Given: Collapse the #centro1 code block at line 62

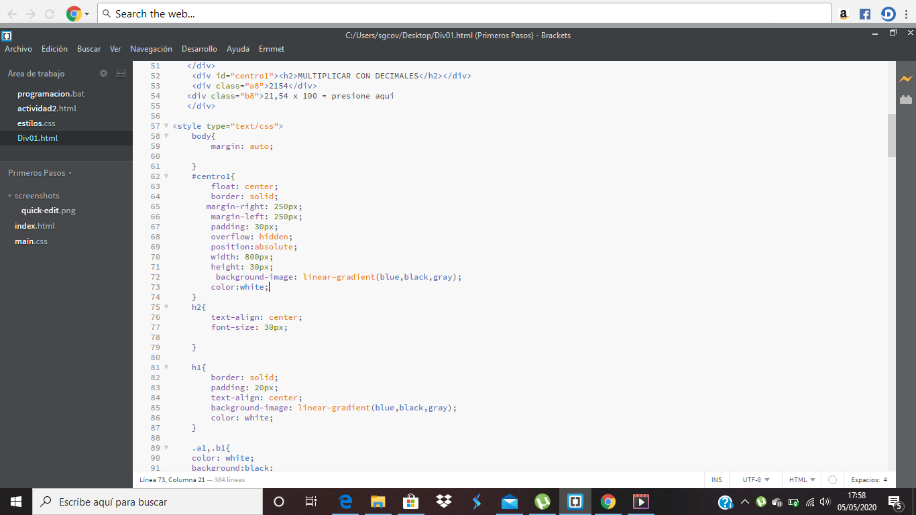Looking at the screenshot, I should (166, 176).
